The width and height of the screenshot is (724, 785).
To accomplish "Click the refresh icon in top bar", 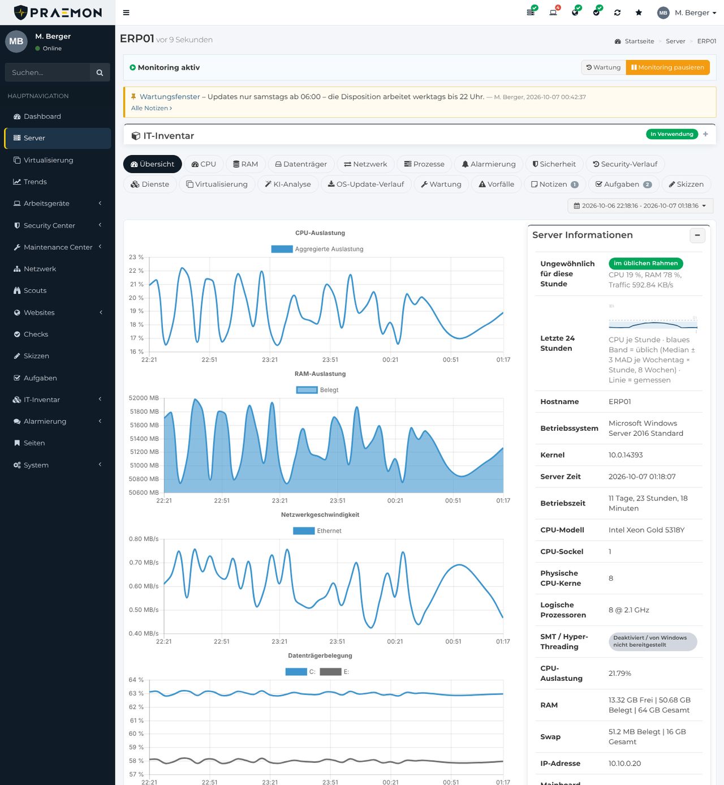I will 617,12.
